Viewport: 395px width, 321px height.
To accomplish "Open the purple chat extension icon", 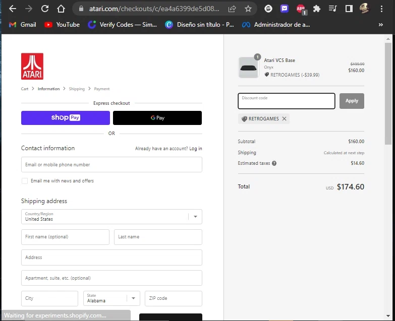I will tap(285, 9).
